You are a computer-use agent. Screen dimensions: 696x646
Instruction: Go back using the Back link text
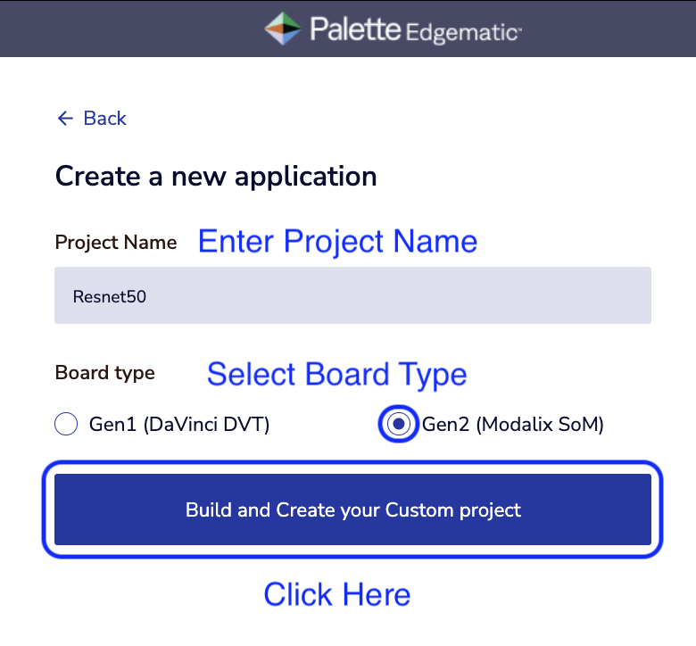point(105,118)
